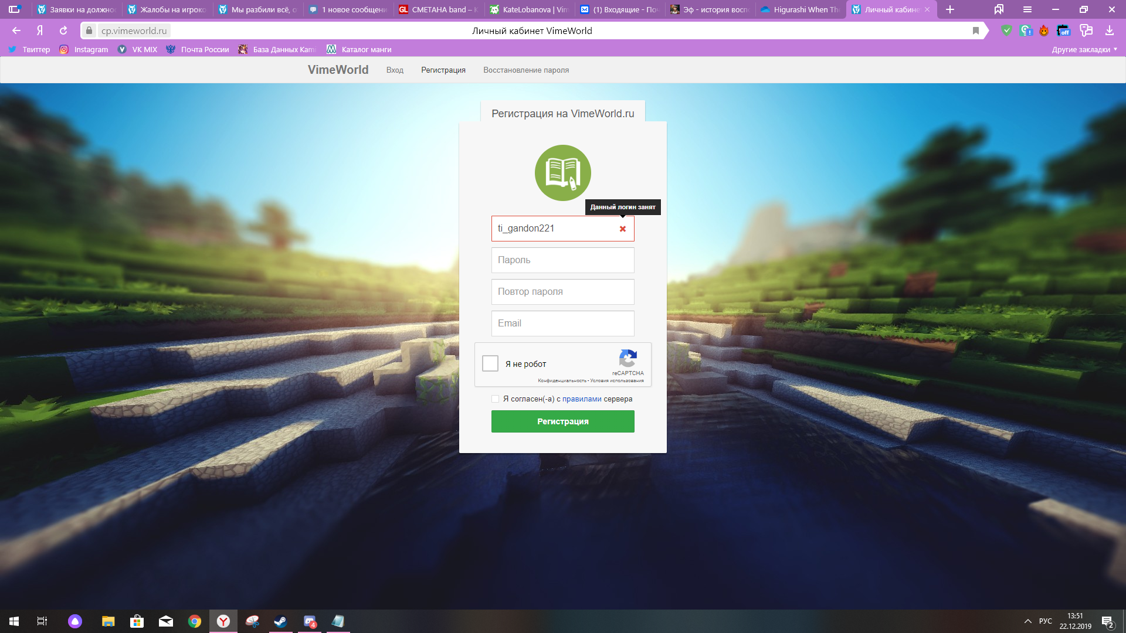This screenshot has width=1126, height=633.
Task: Click the 'Email' input field
Action: 563,324
